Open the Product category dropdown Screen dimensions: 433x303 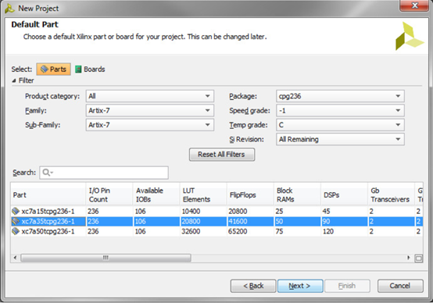(x=149, y=96)
